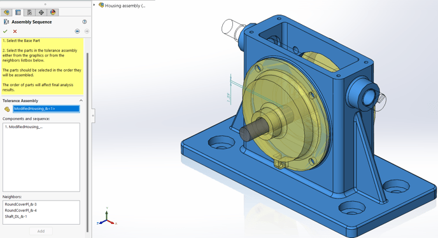
Task: Switch to the PropertyManager tab
Action: (18, 12)
